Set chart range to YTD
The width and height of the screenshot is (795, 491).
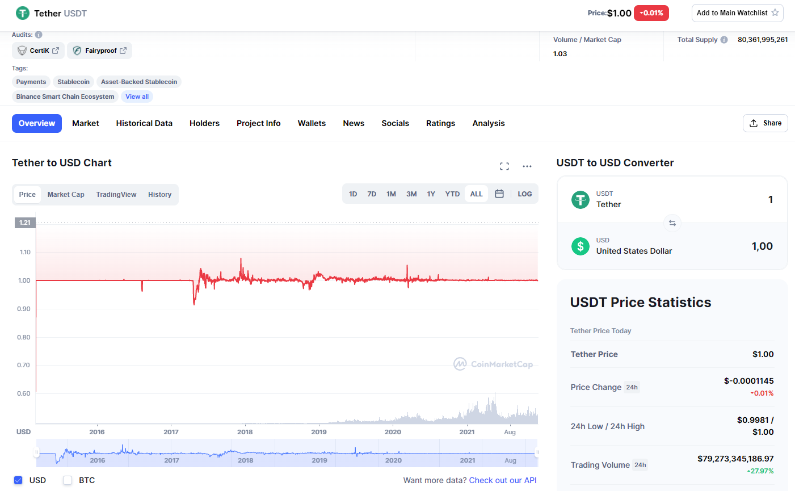(452, 194)
